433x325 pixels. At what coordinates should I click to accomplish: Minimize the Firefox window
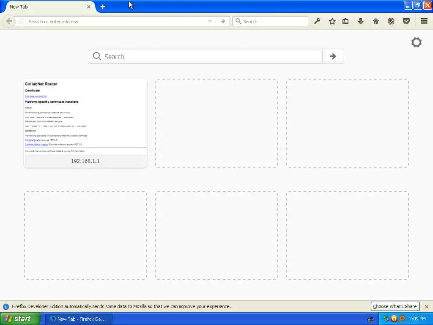point(408,5)
